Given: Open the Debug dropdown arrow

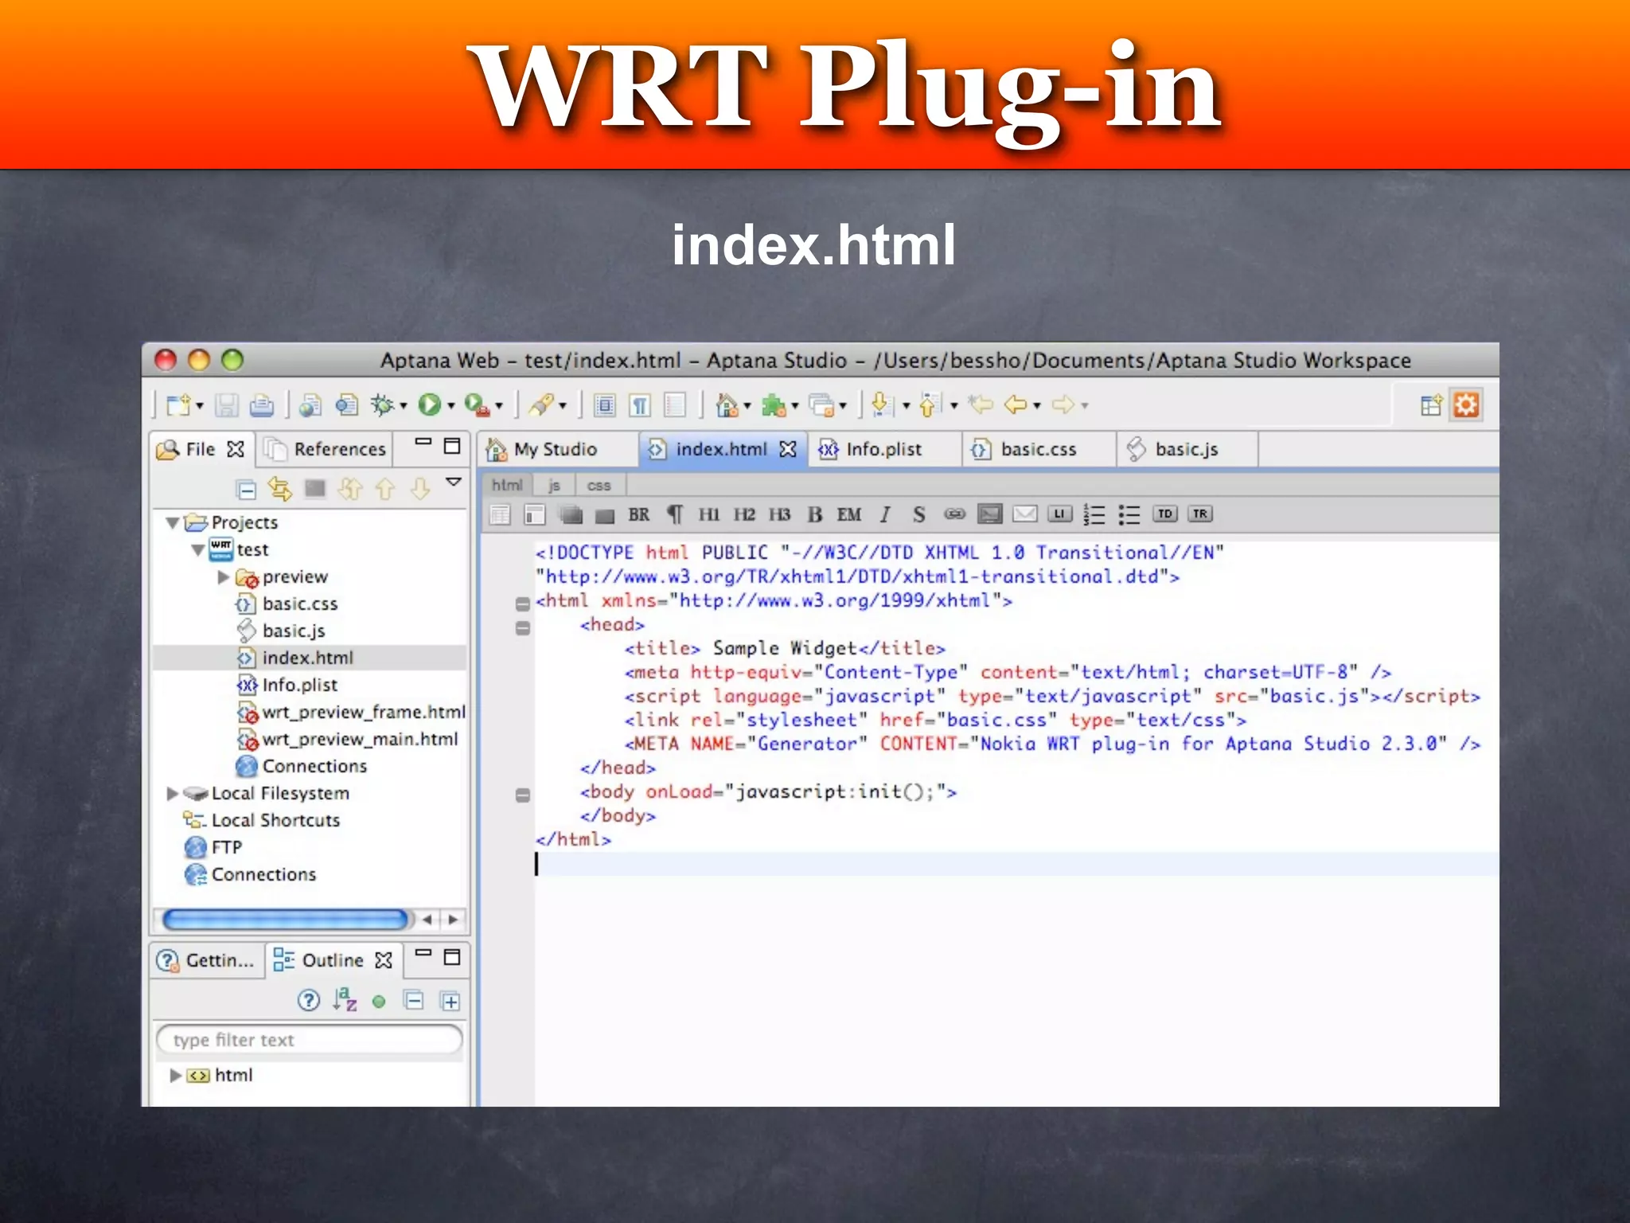Looking at the screenshot, I should tap(404, 406).
